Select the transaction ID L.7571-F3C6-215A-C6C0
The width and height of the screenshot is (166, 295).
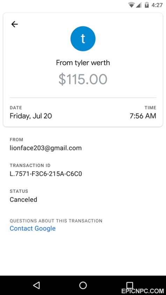click(x=46, y=174)
